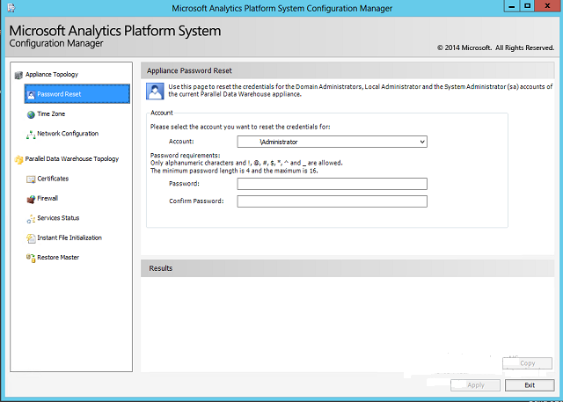Click the Restore Master icon
Image resolution: width=563 pixels, height=402 pixels.
click(31, 258)
